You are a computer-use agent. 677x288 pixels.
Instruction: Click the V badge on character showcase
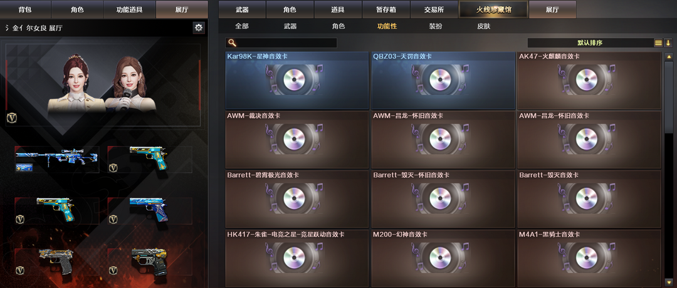click(12, 118)
